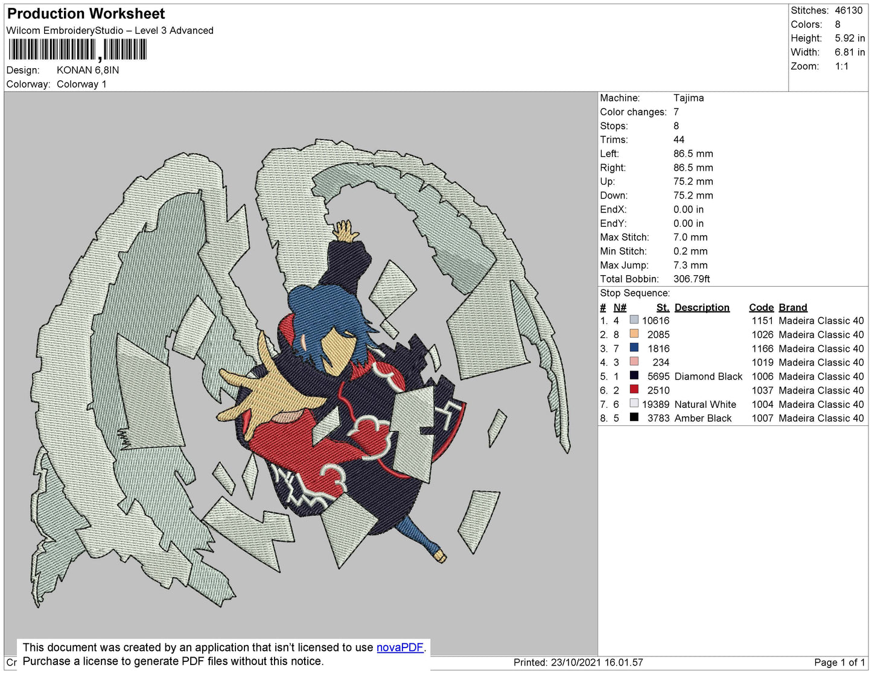Click the Trims value 44
Viewport: 872px width, 674px height.
click(x=679, y=139)
